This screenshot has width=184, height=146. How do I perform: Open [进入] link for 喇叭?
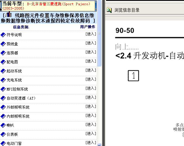[x=91, y=124]
